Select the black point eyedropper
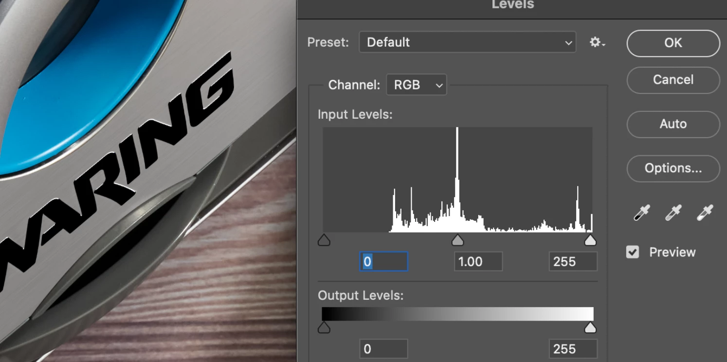The width and height of the screenshot is (727, 362). (642, 213)
